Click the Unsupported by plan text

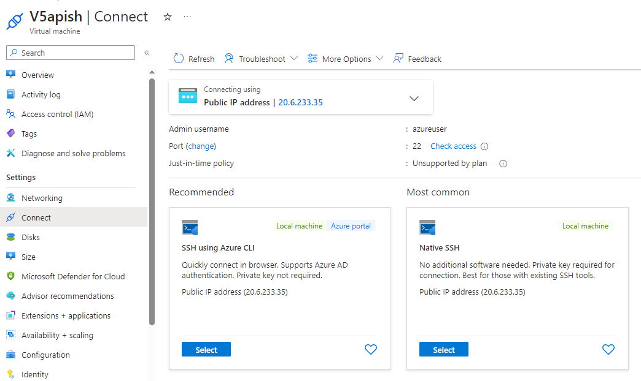[449, 163]
